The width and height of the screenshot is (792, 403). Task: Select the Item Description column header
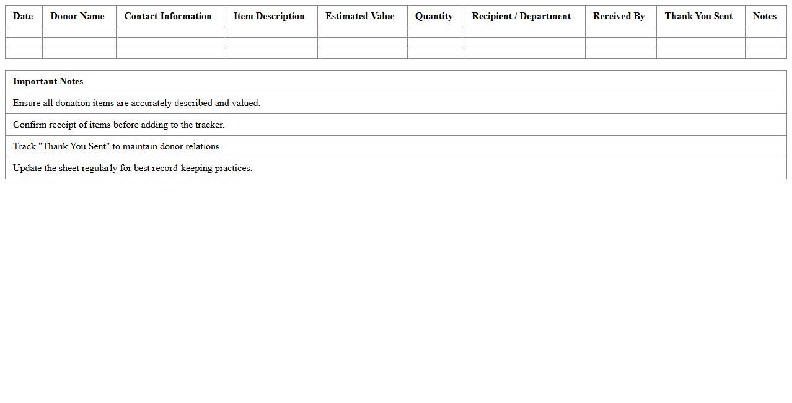point(269,16)
